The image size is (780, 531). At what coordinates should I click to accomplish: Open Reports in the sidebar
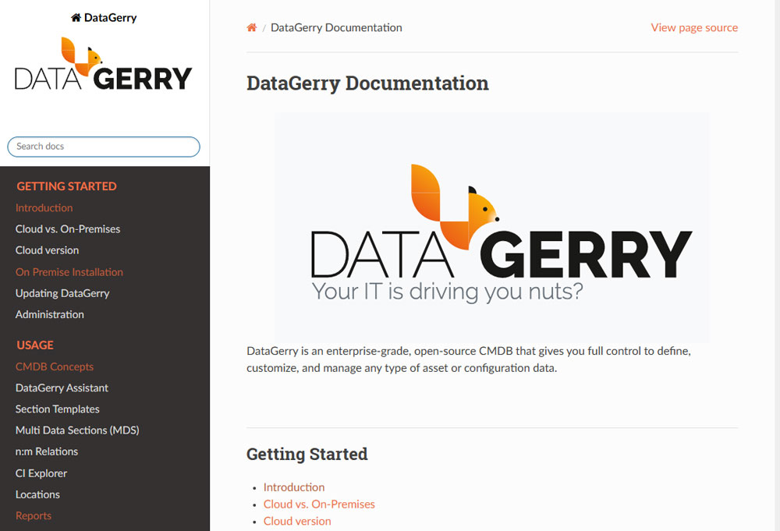34,516
